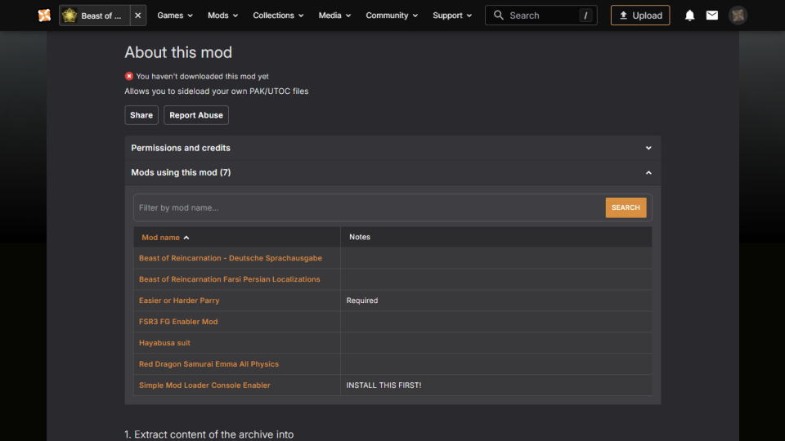
Task: Open Beast of Reincarnation Farsi Persian Localizations
Action: point(229,279)
